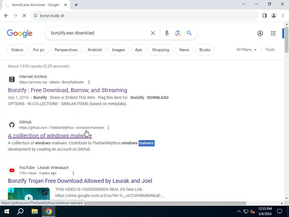
Task: Open the Google apps grid
Action: (273, 33)
